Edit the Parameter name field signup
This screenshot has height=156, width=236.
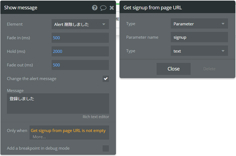[199, 37]
